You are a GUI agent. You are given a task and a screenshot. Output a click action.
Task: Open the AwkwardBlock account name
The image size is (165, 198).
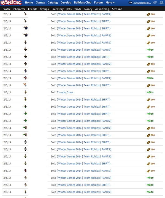pyautogui.click(x=142, y=3)
